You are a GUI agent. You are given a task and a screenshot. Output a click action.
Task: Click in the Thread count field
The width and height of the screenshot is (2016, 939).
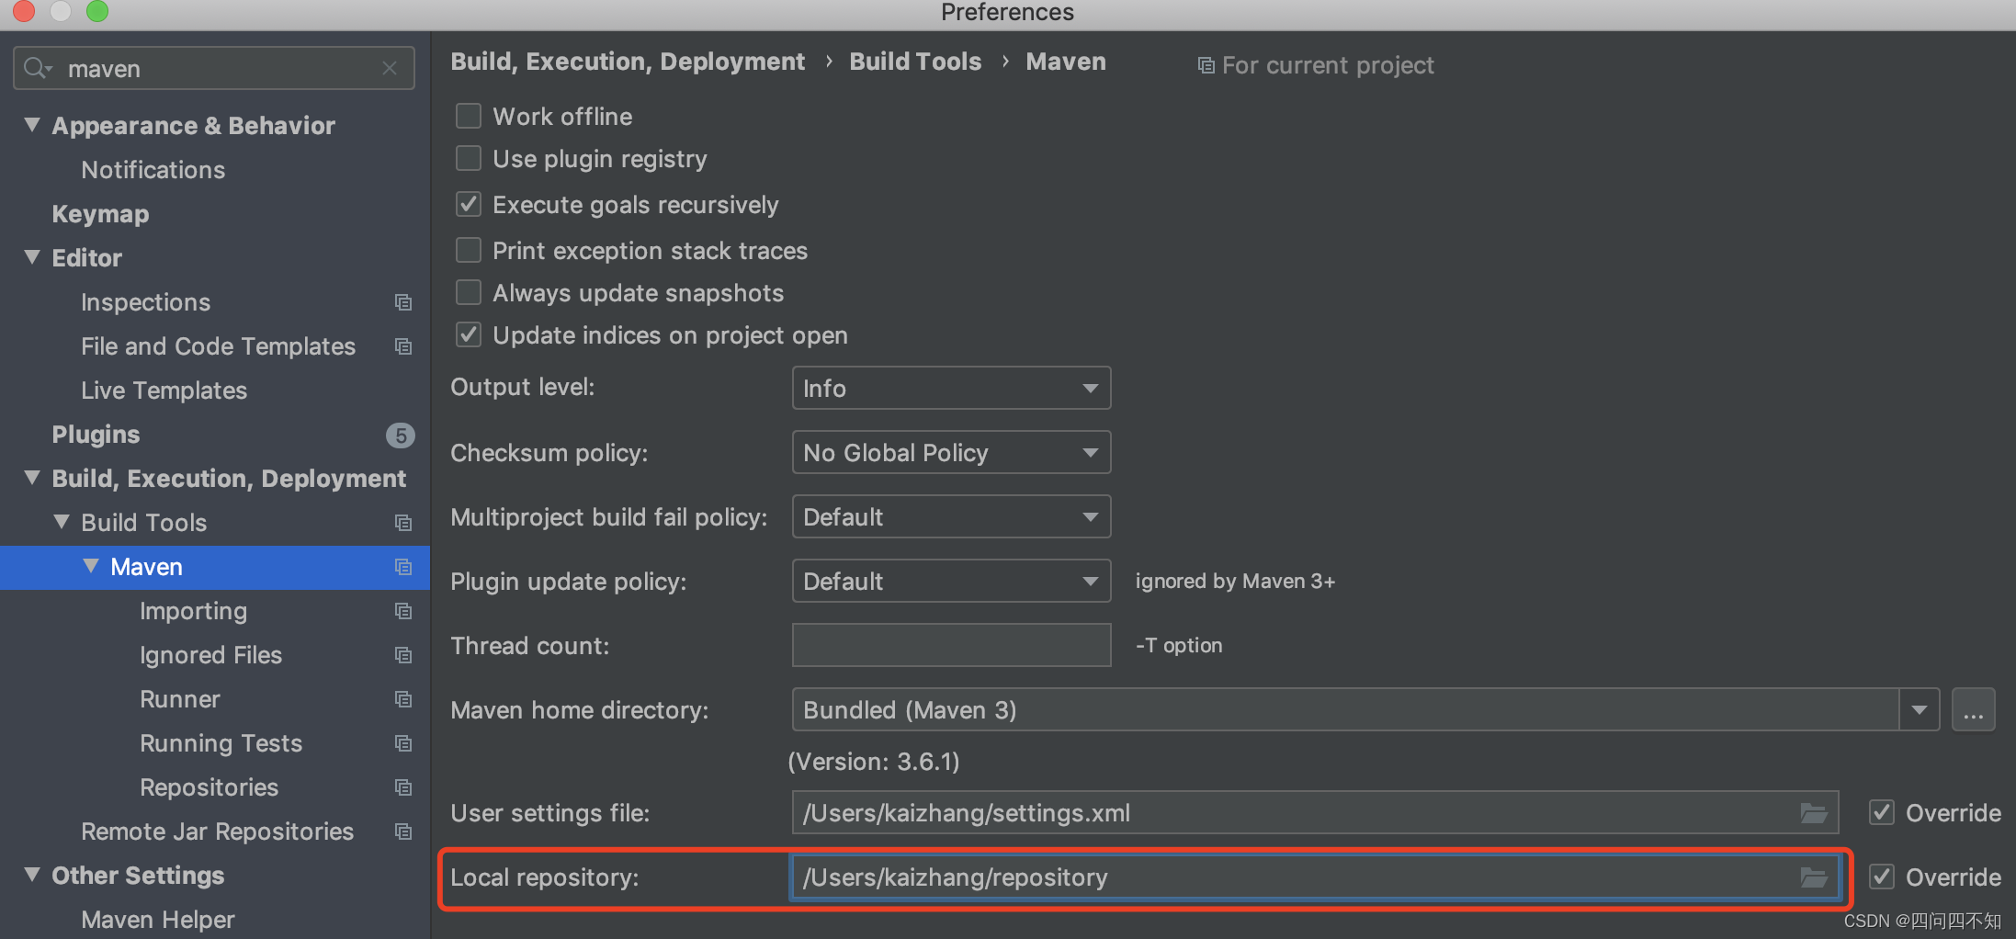pyautogui.click(x=951, y=645)
